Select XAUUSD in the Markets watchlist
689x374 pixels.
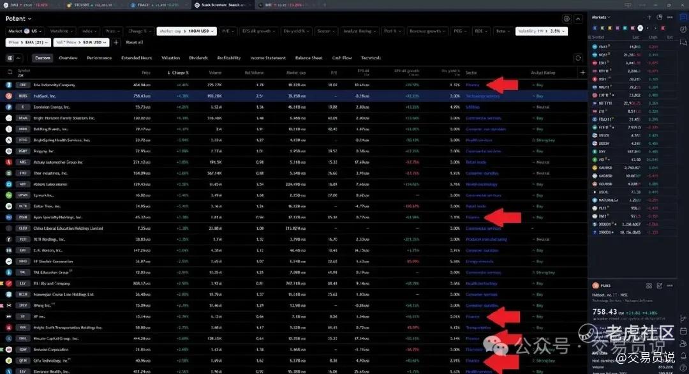pyautogui.click(x=632, y=168)
